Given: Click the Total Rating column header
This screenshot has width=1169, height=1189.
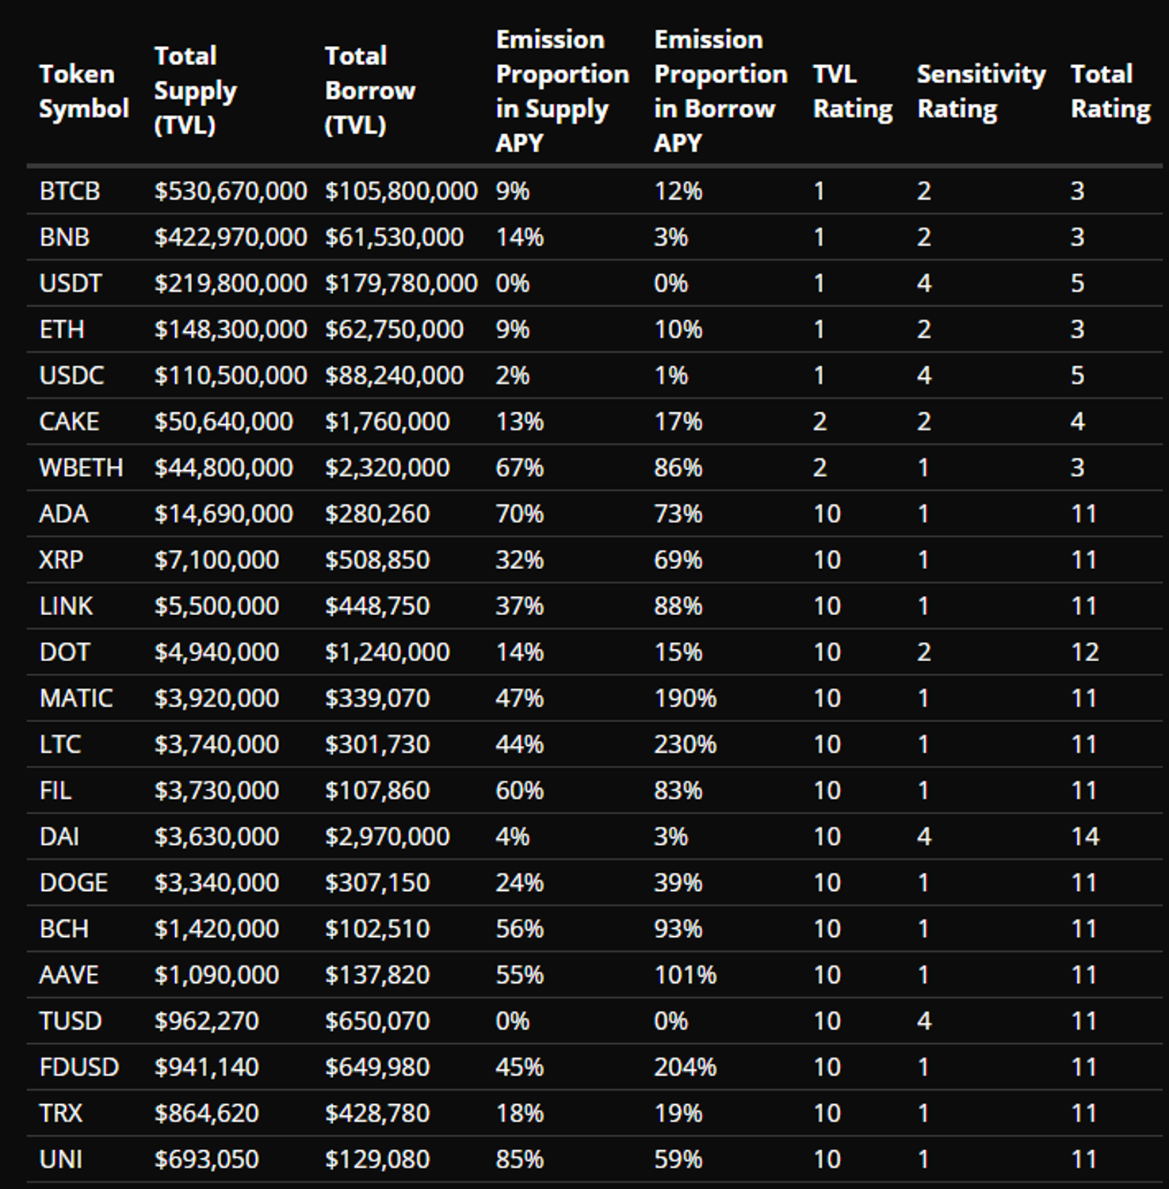Looking at the screenshot, I should (1110, 91).
